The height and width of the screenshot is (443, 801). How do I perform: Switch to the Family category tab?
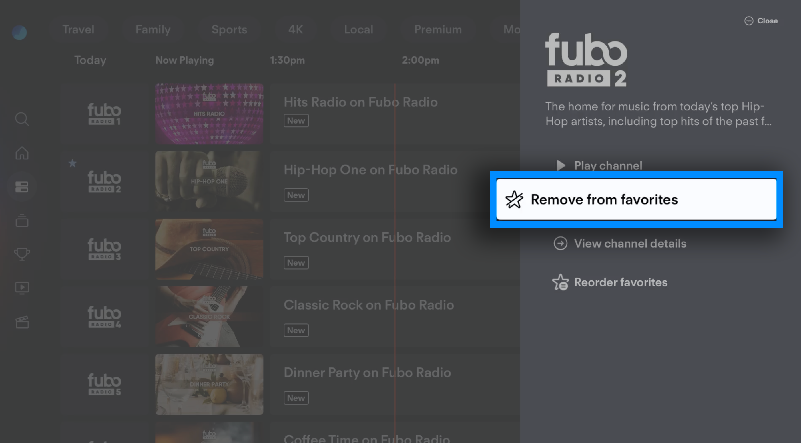click(153, 29)
